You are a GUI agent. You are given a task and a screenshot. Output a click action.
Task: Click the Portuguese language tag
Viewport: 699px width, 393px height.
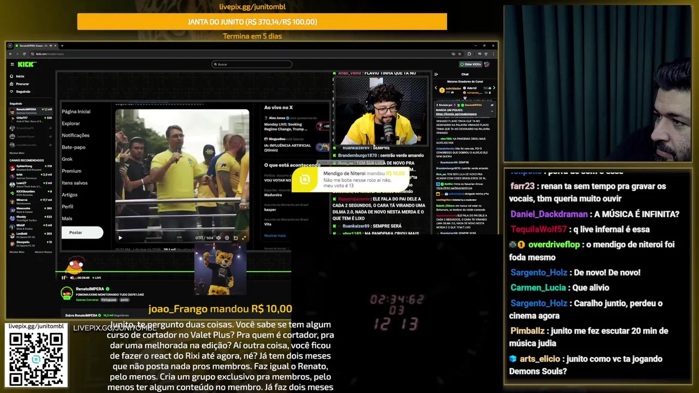click(109, 300)
